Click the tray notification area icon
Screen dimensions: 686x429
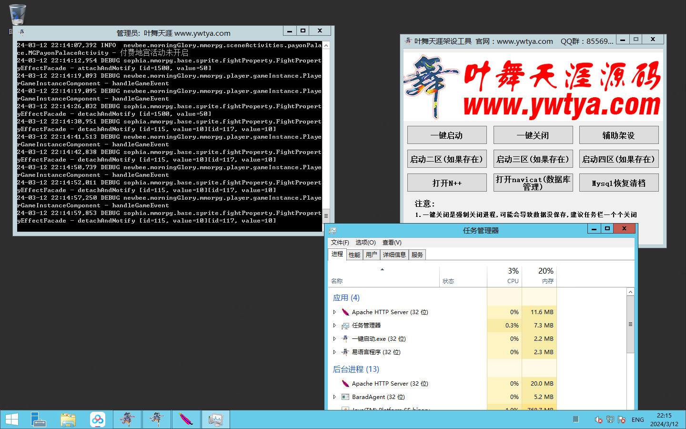point(575,419)
